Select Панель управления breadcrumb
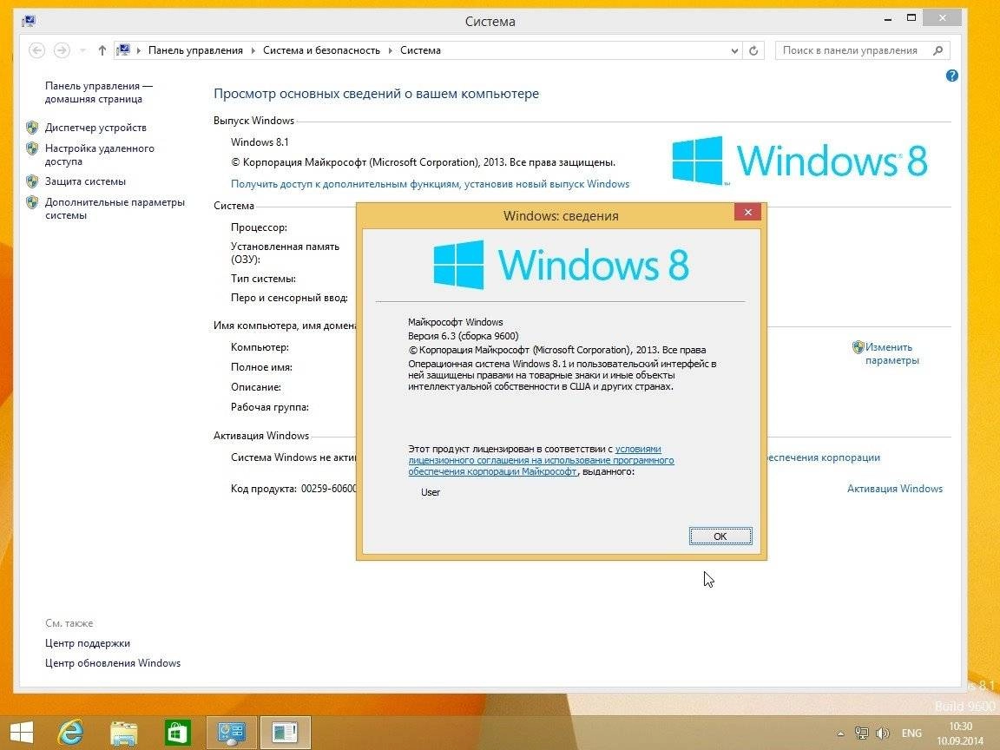1000x750 pixels. click(x=195, y=50)
